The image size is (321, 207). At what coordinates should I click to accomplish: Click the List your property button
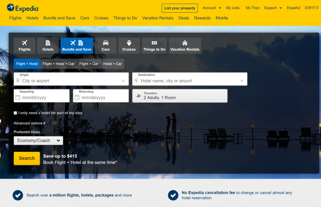(x=180, y=8)
